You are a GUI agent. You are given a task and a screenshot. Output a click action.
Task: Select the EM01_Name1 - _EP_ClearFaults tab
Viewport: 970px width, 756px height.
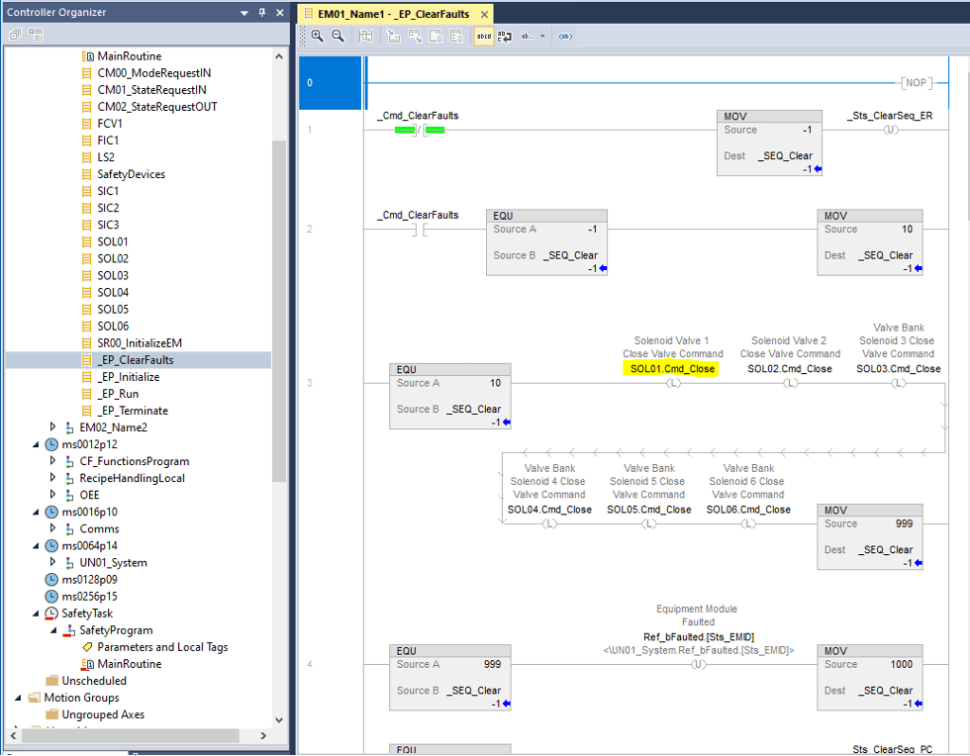pos(394,14)
